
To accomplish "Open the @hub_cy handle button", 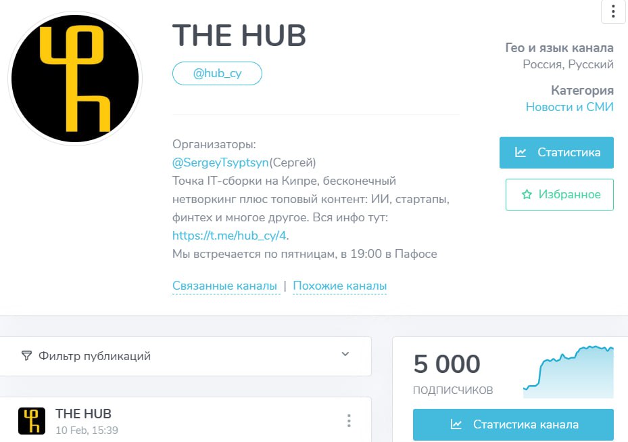I will coord(217,73).
